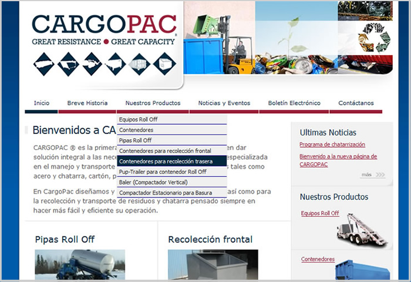Open the Nuestros Productos menu
This screenshot has height=282, width=411.
click(x=153, y=103)
